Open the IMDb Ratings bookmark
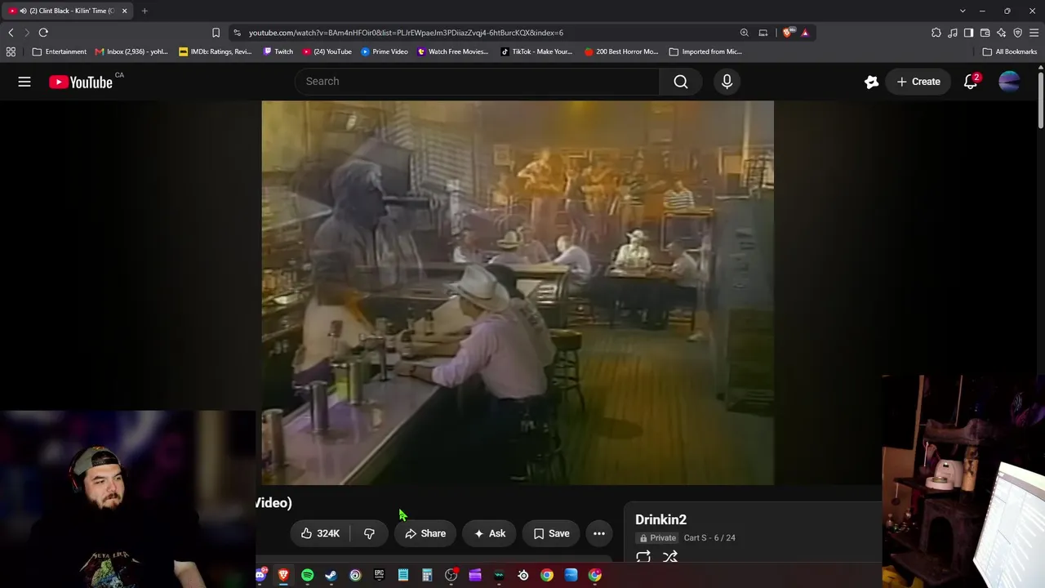The image size is (1045, 588). click(x=216, y=51)
